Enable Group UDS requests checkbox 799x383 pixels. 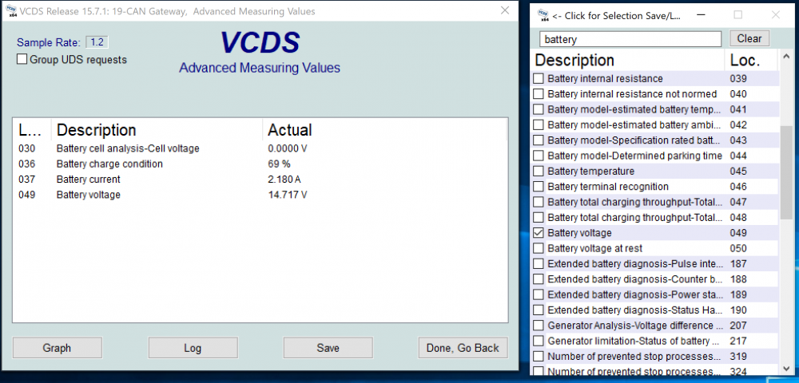tap(22, 60)
